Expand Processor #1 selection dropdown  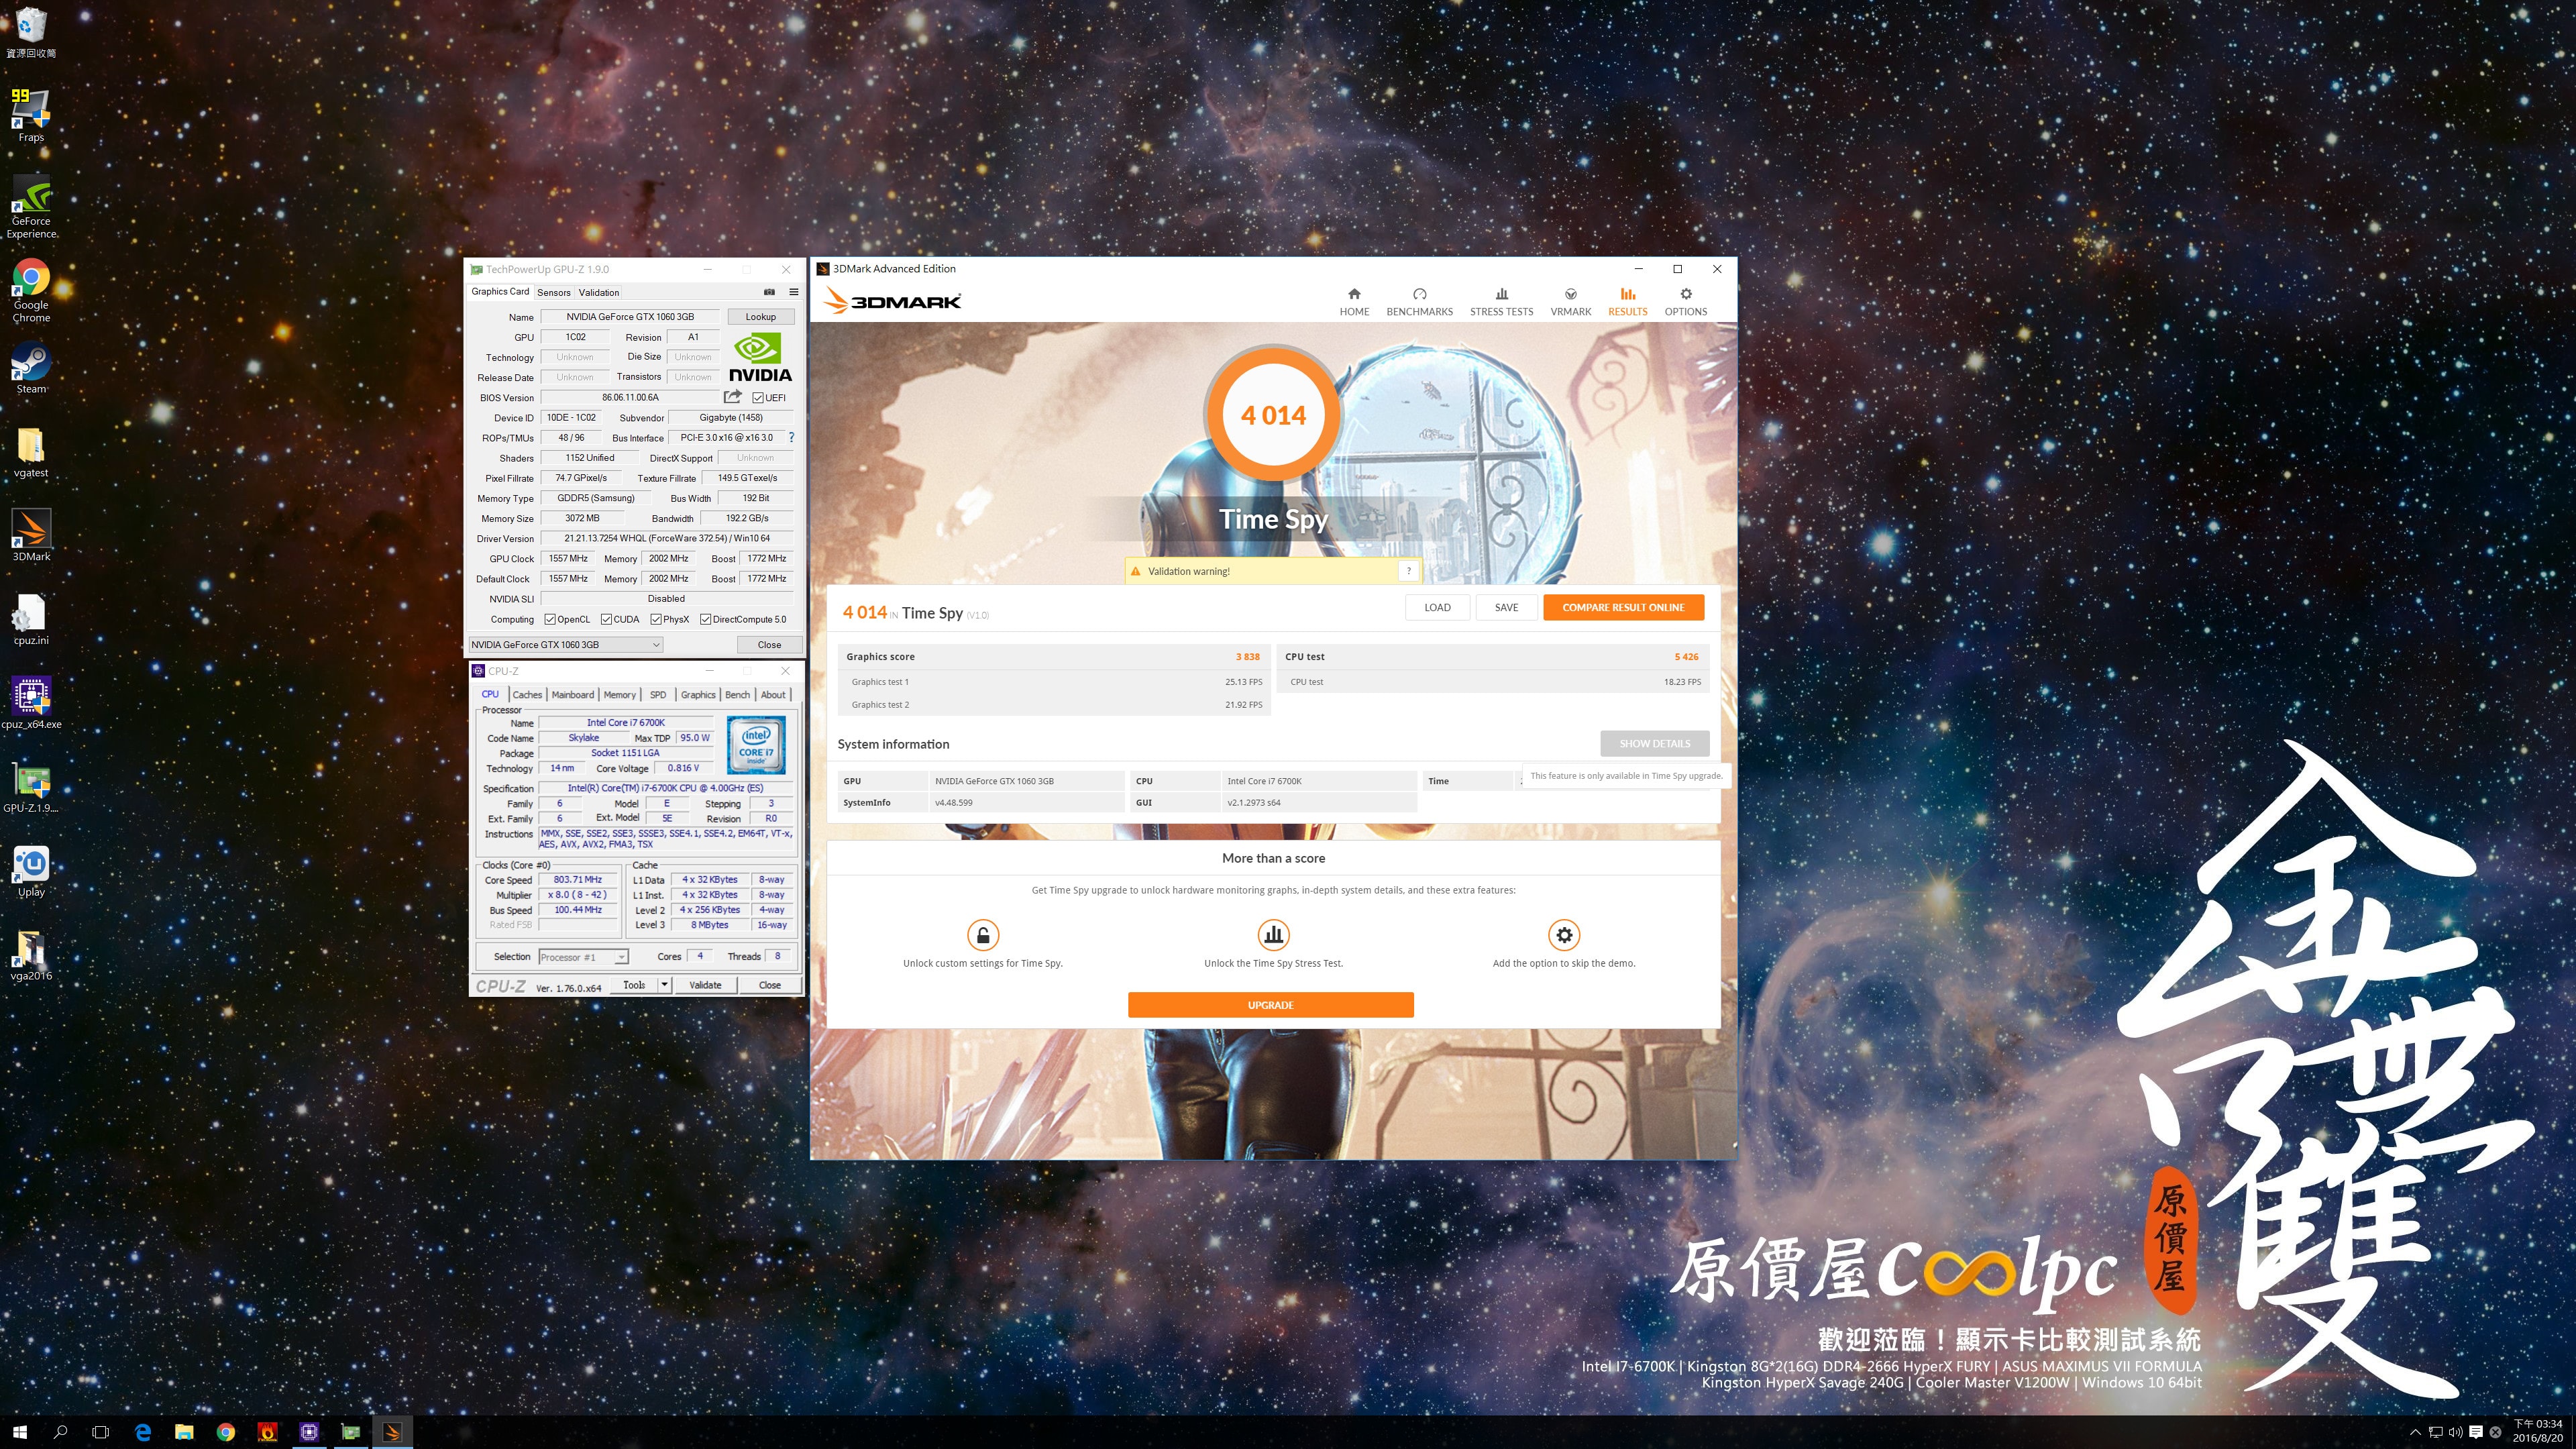click(621, 957)
